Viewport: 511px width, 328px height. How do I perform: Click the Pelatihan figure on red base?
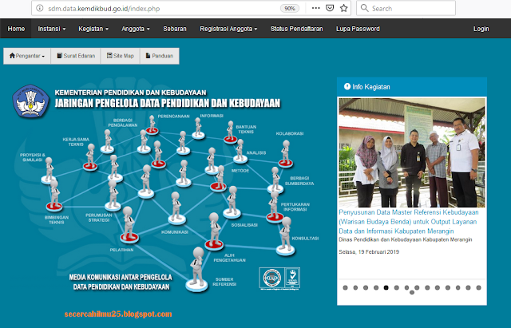[129, 226]
